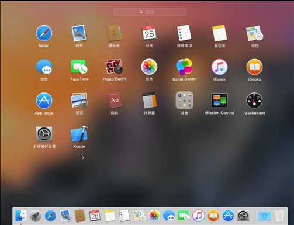The image size is (294, 225).
Task: Launch Xcode from Launchpad
Action: pyautogui.click(x=79, y=134)
